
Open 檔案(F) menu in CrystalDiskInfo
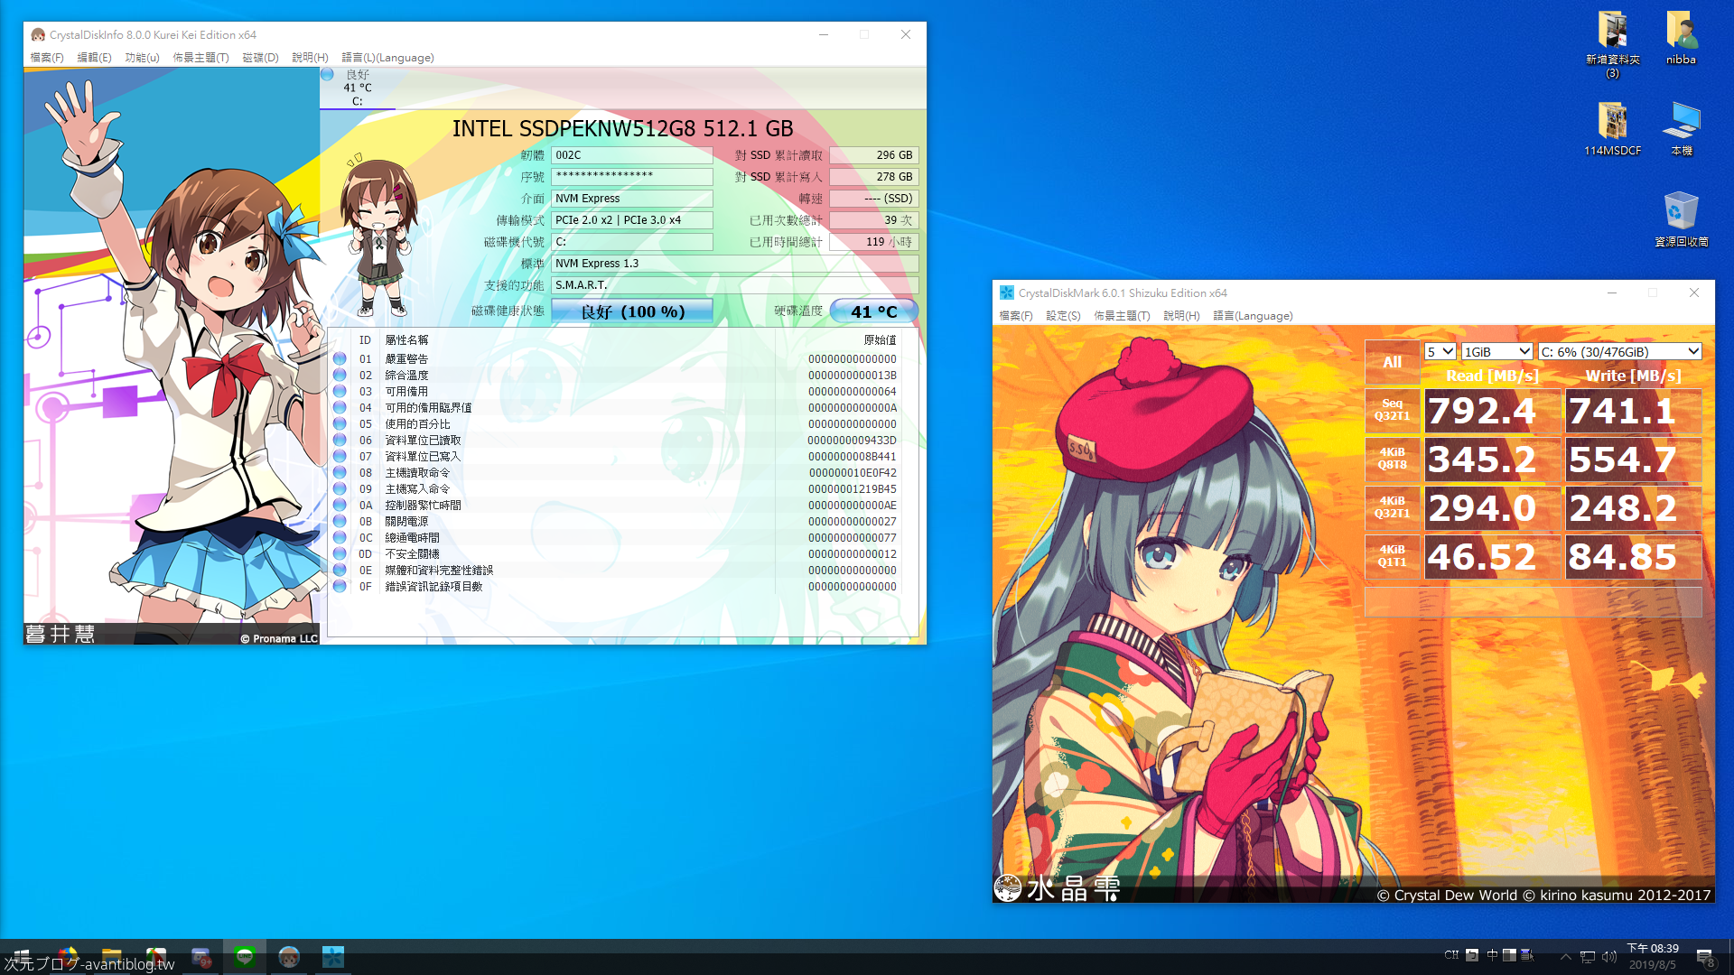point(47,58)
